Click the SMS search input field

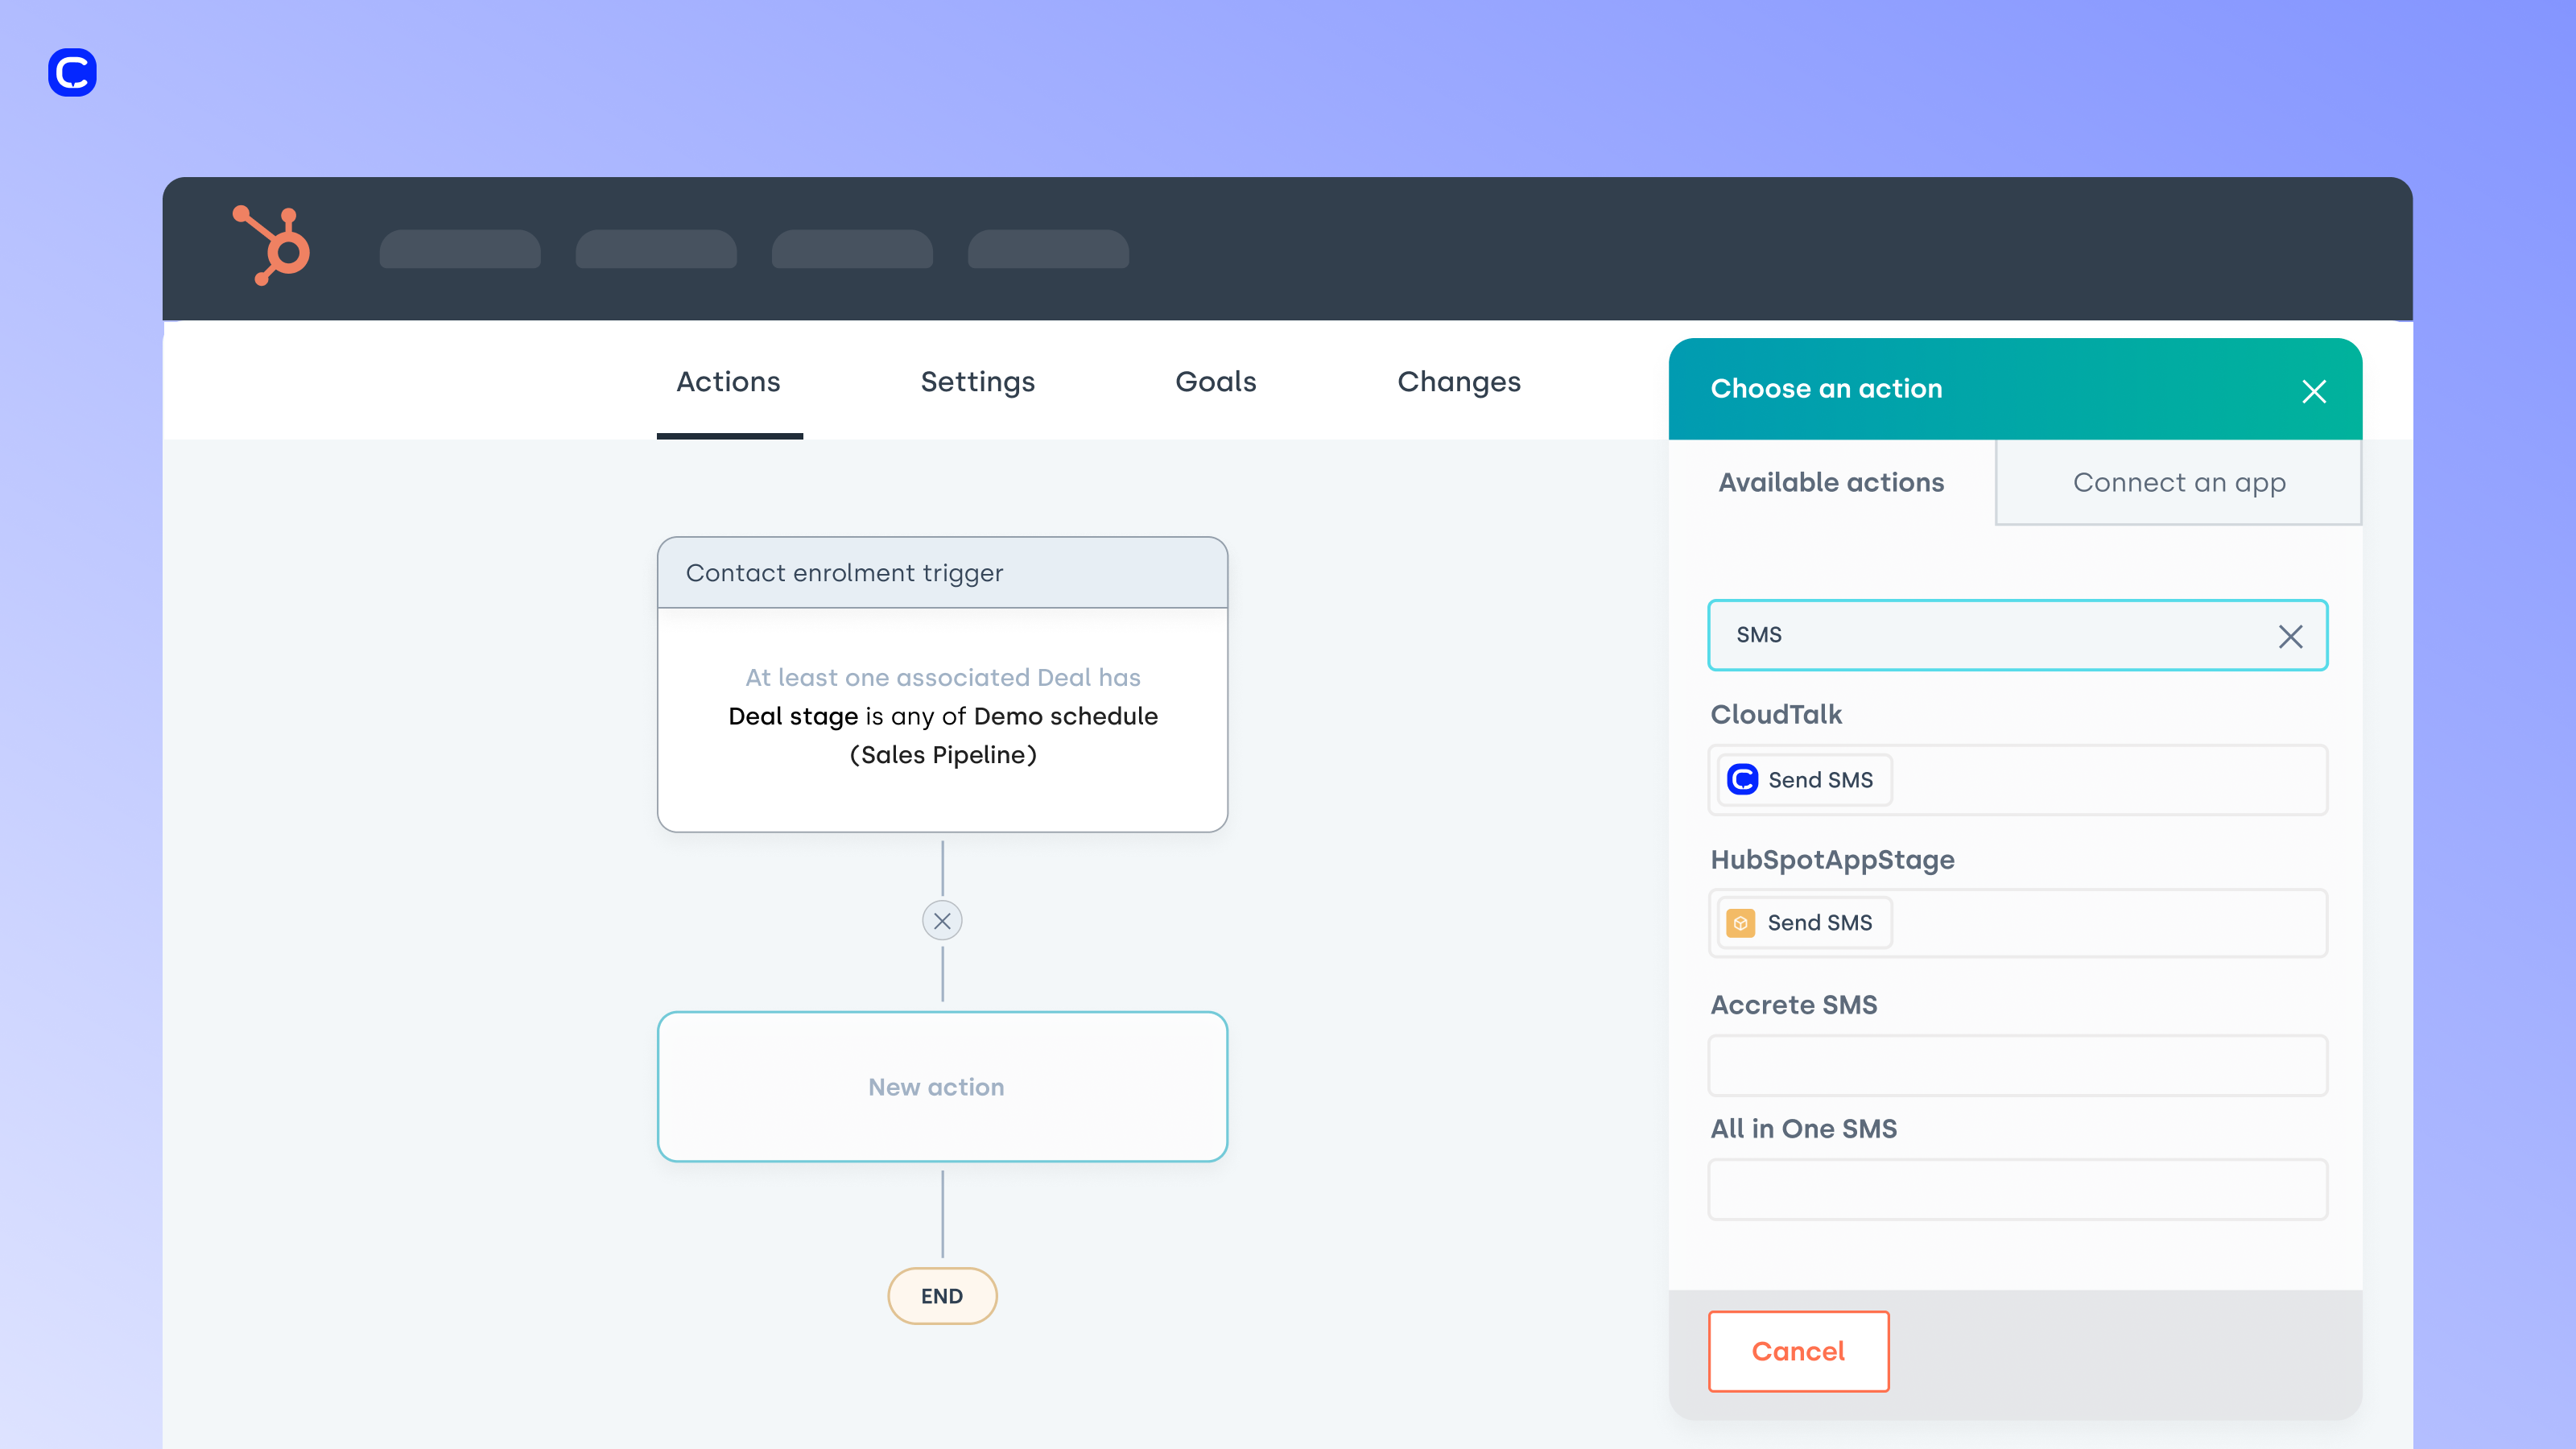[x=1990, y=635]
